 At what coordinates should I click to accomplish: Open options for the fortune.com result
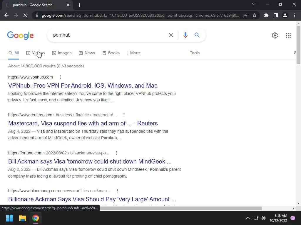[116, 153]
